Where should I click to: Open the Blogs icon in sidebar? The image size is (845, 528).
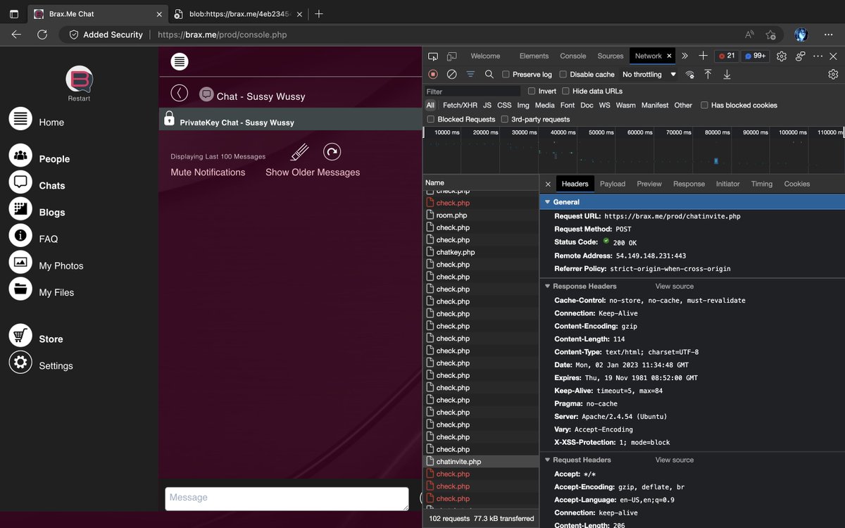click(20, 208)
